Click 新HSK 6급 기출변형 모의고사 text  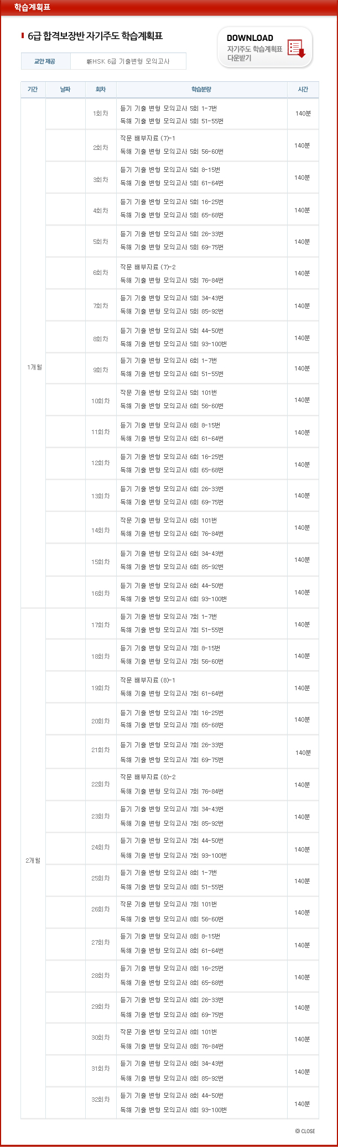click(128, 61)
